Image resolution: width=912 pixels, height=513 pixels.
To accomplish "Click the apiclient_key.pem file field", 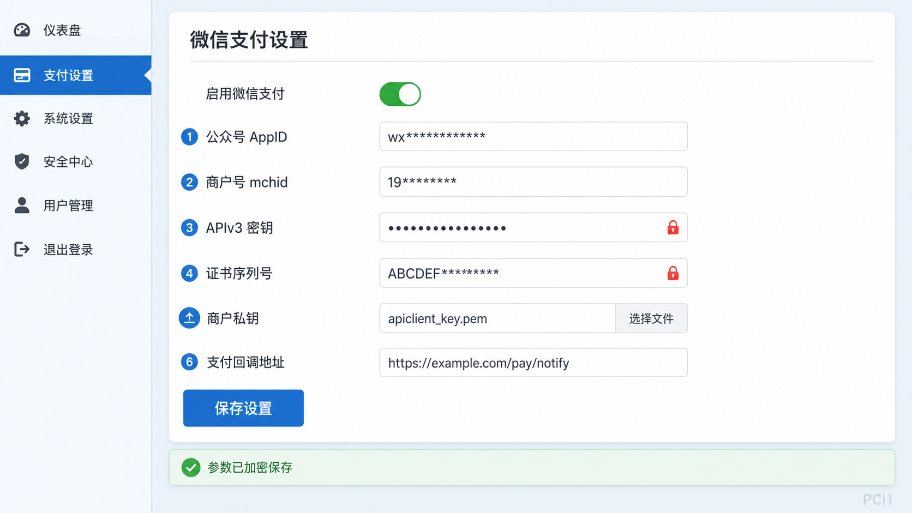I will (497, 318).
